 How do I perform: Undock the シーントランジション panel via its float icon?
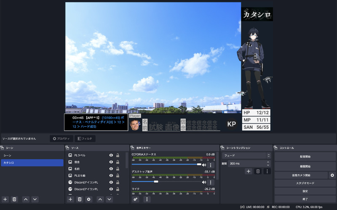[222, 148]
